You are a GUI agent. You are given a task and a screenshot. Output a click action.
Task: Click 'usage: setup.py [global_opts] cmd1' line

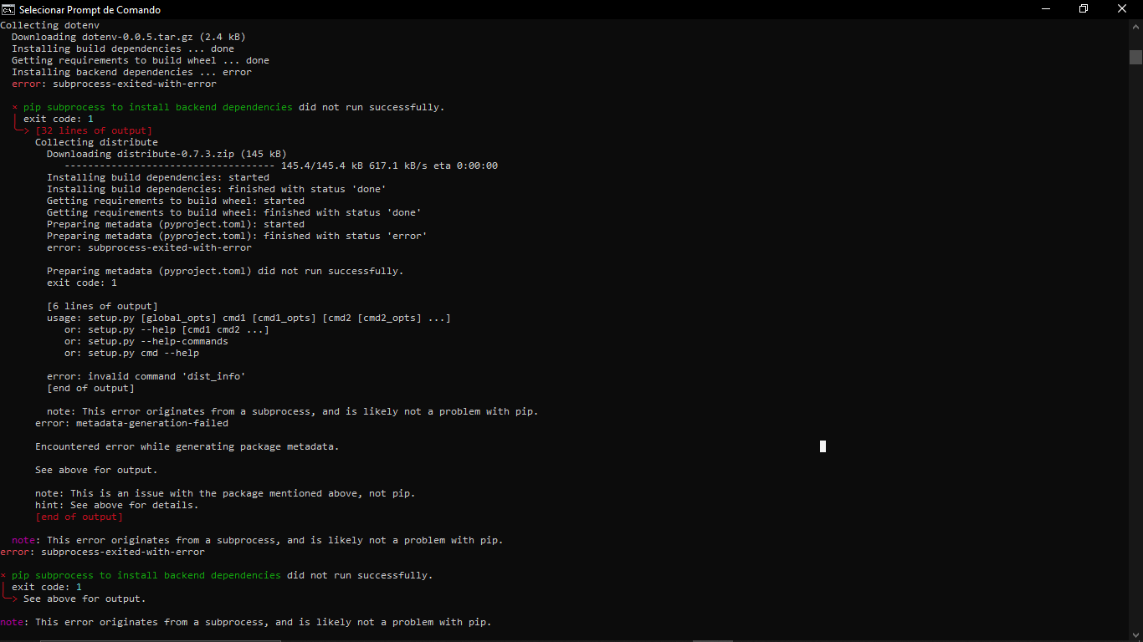(249, 318)
